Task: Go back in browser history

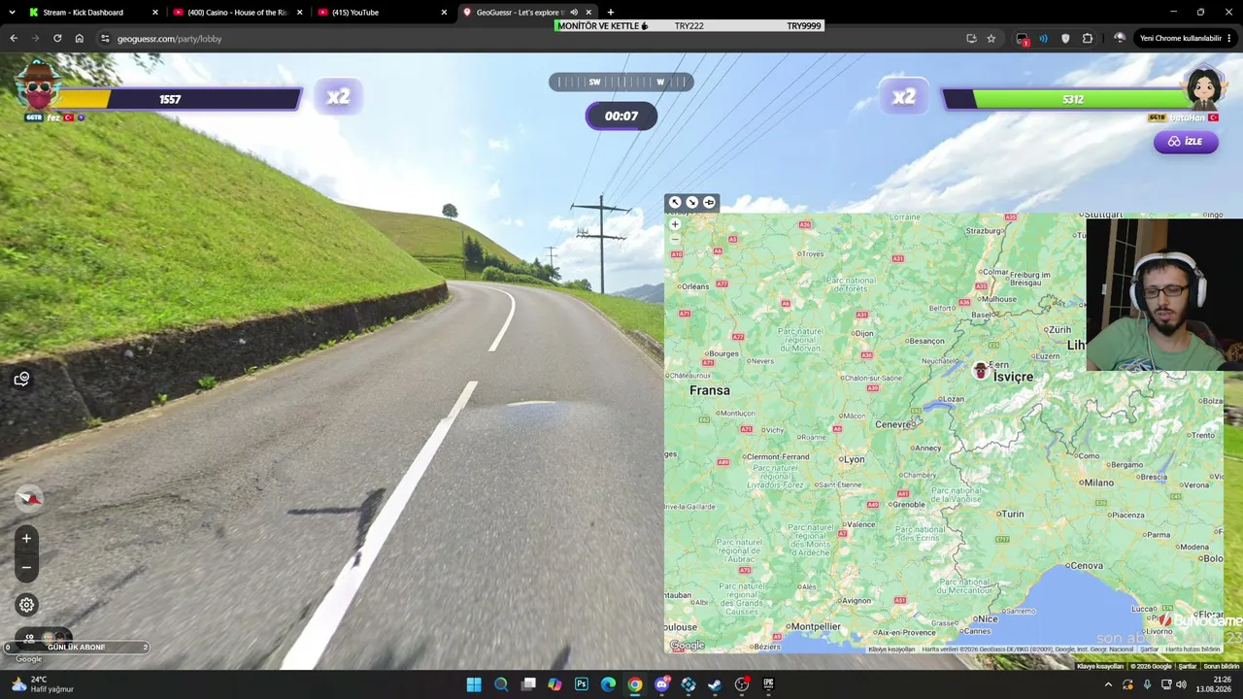Action: click(x=14, y=39)
